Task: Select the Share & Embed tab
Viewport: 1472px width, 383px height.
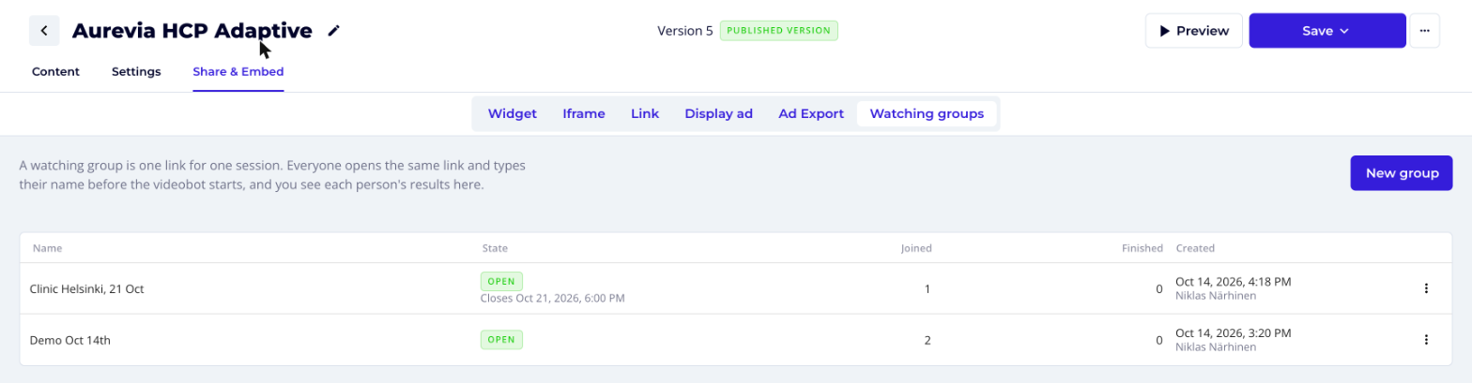Action: [x=238, y=71]
